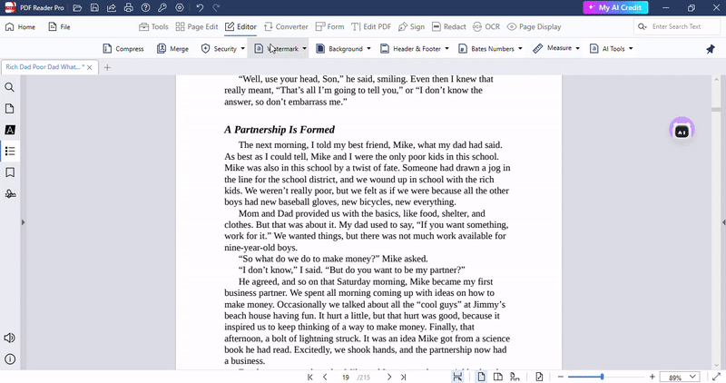Go to the next page
Image resolution: width=726 pixels, height=383 pixels.
click(389, 377)
